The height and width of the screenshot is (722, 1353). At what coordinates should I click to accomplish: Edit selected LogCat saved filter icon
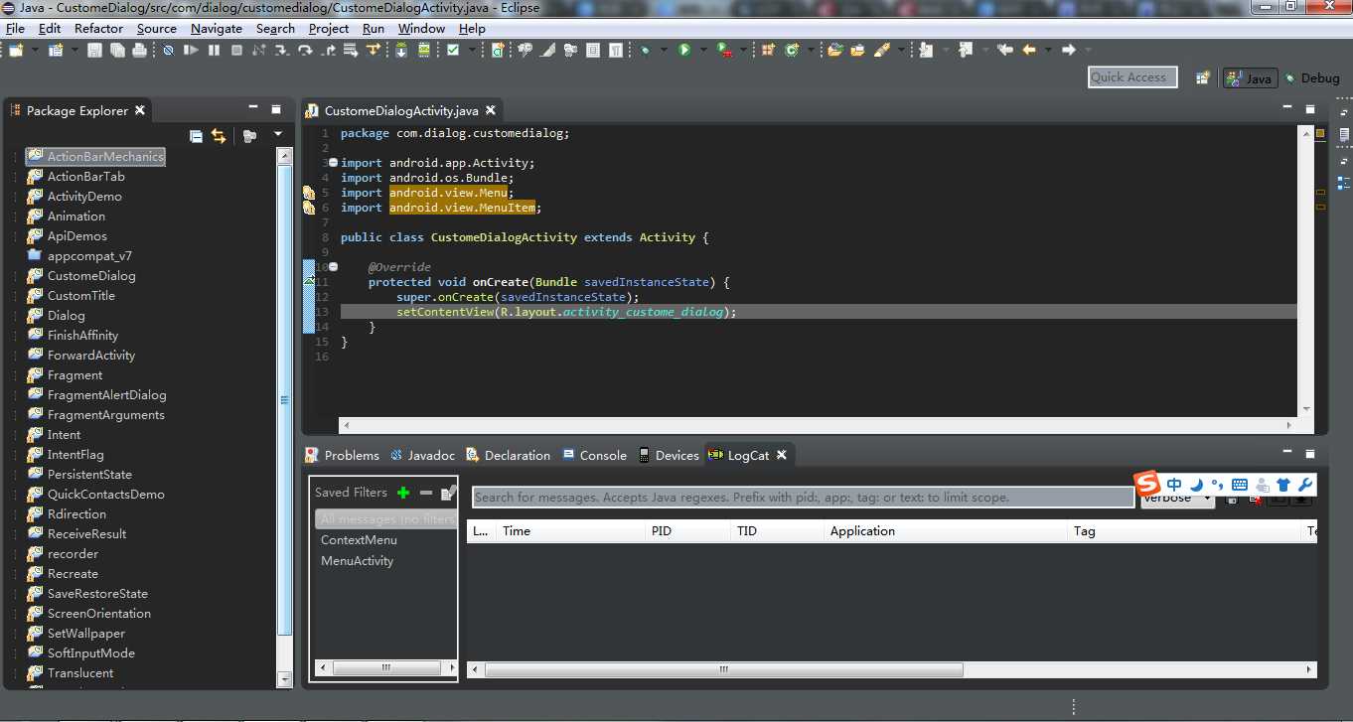click(x=448, y=493)
